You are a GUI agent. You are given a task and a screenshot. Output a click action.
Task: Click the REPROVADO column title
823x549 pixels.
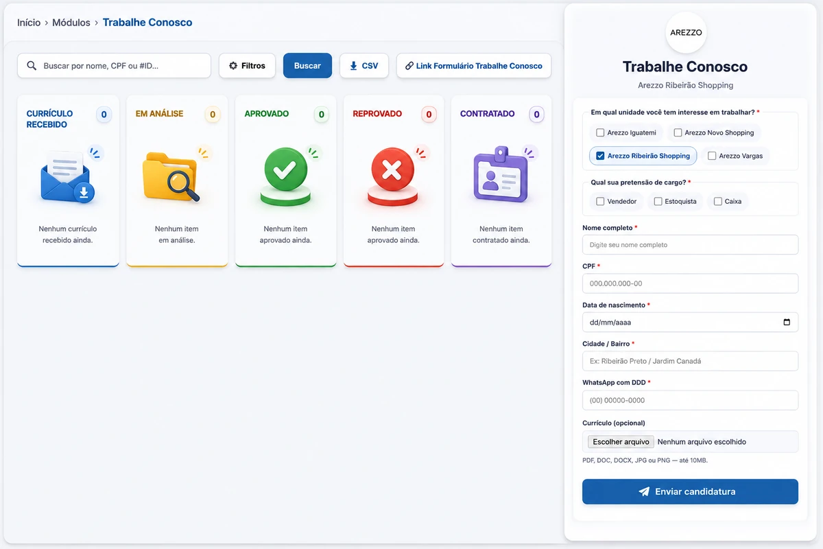[377, 114]
